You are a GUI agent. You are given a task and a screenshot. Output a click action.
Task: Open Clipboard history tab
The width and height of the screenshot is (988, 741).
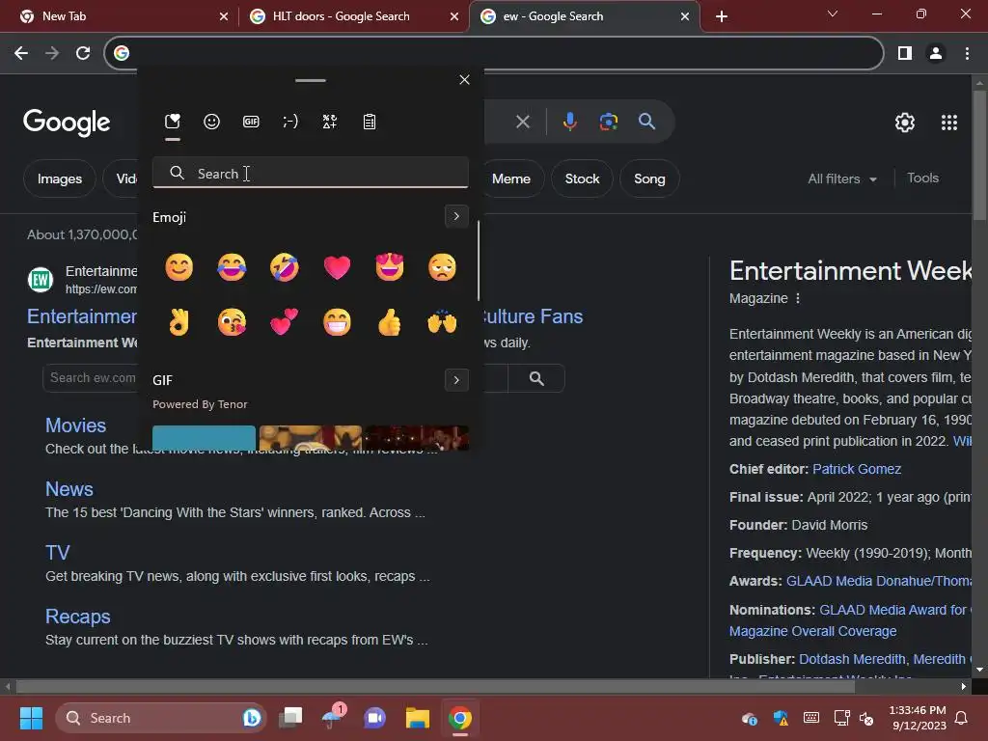(x=370, y=121)
